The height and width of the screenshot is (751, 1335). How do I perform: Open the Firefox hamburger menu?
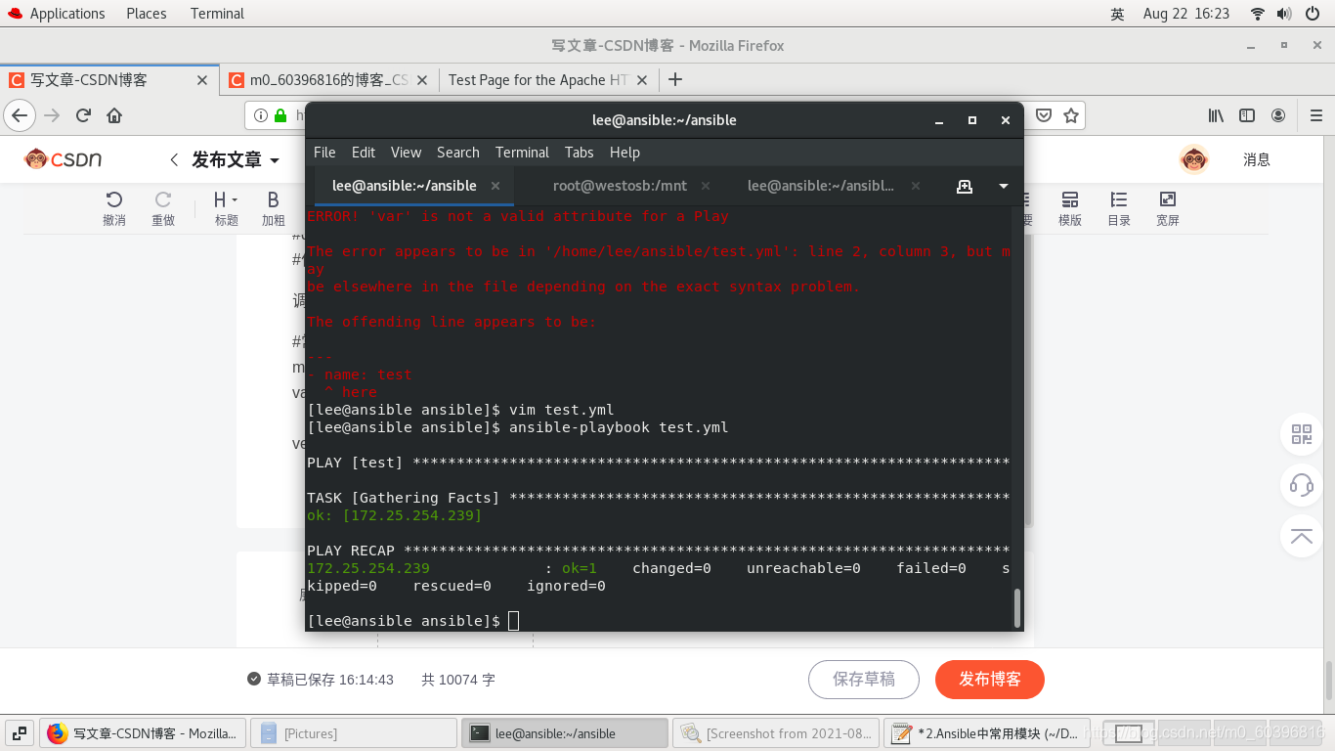coord(1316,115)
